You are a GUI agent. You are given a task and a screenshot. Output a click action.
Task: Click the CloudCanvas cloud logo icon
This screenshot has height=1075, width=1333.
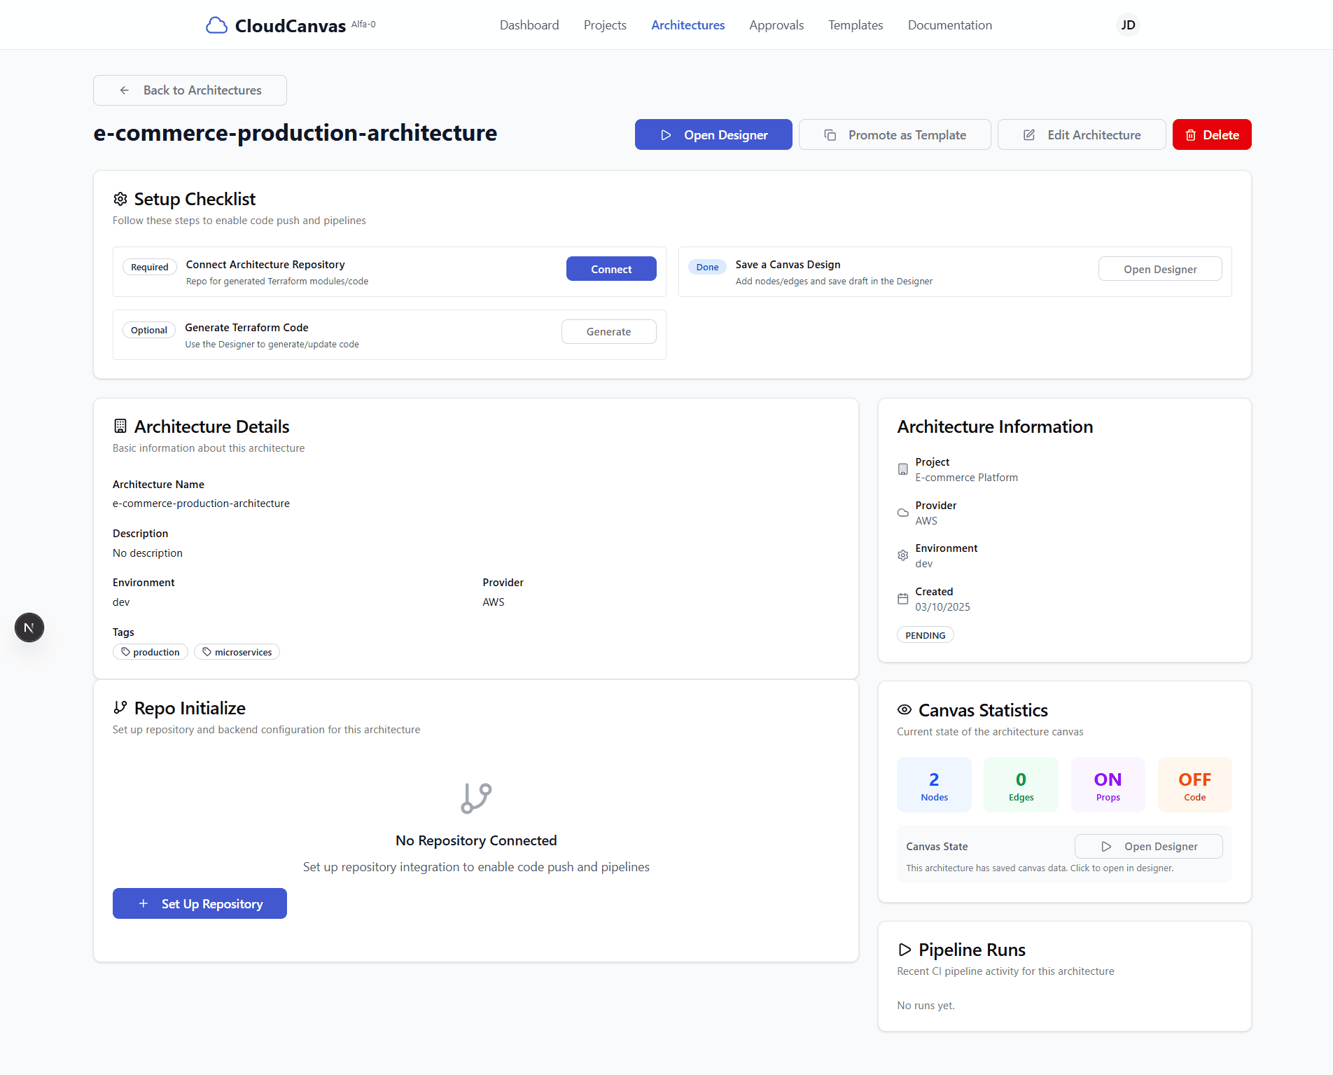coord(216,25)
